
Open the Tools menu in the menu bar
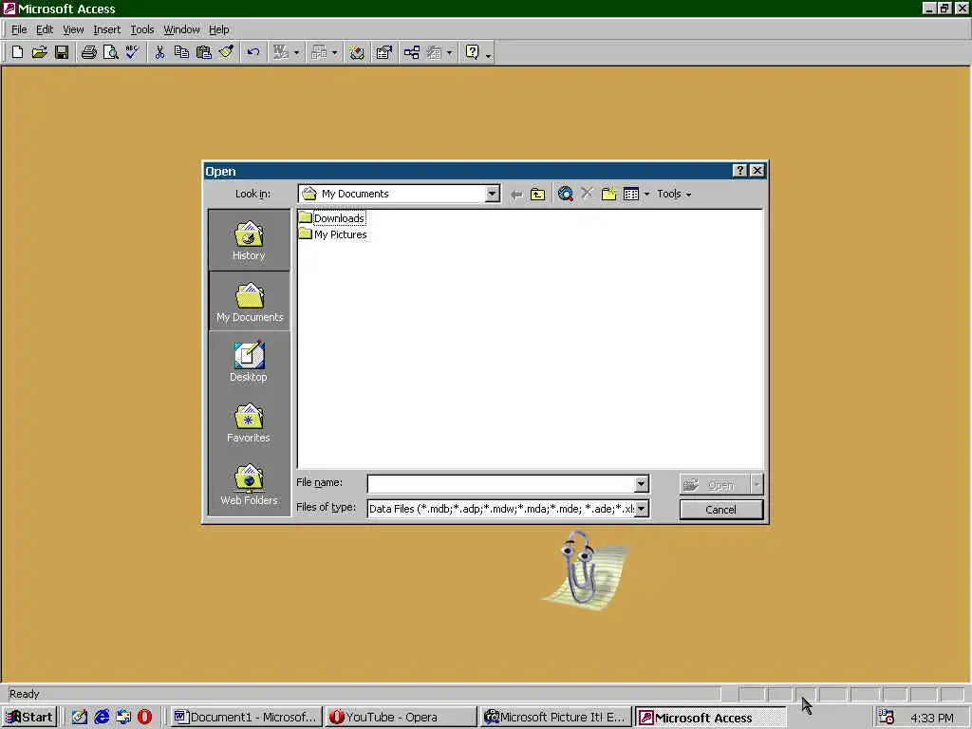[142, 29]
